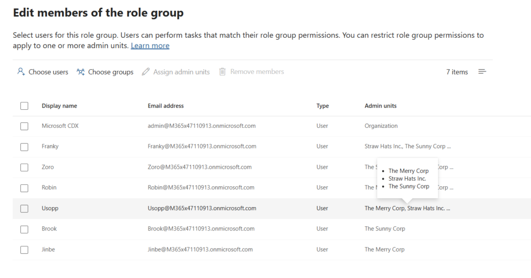The height and width of the screenshot is (278, 531).
Task: Tick the checkbox next to Zoro
Action: 24,167
